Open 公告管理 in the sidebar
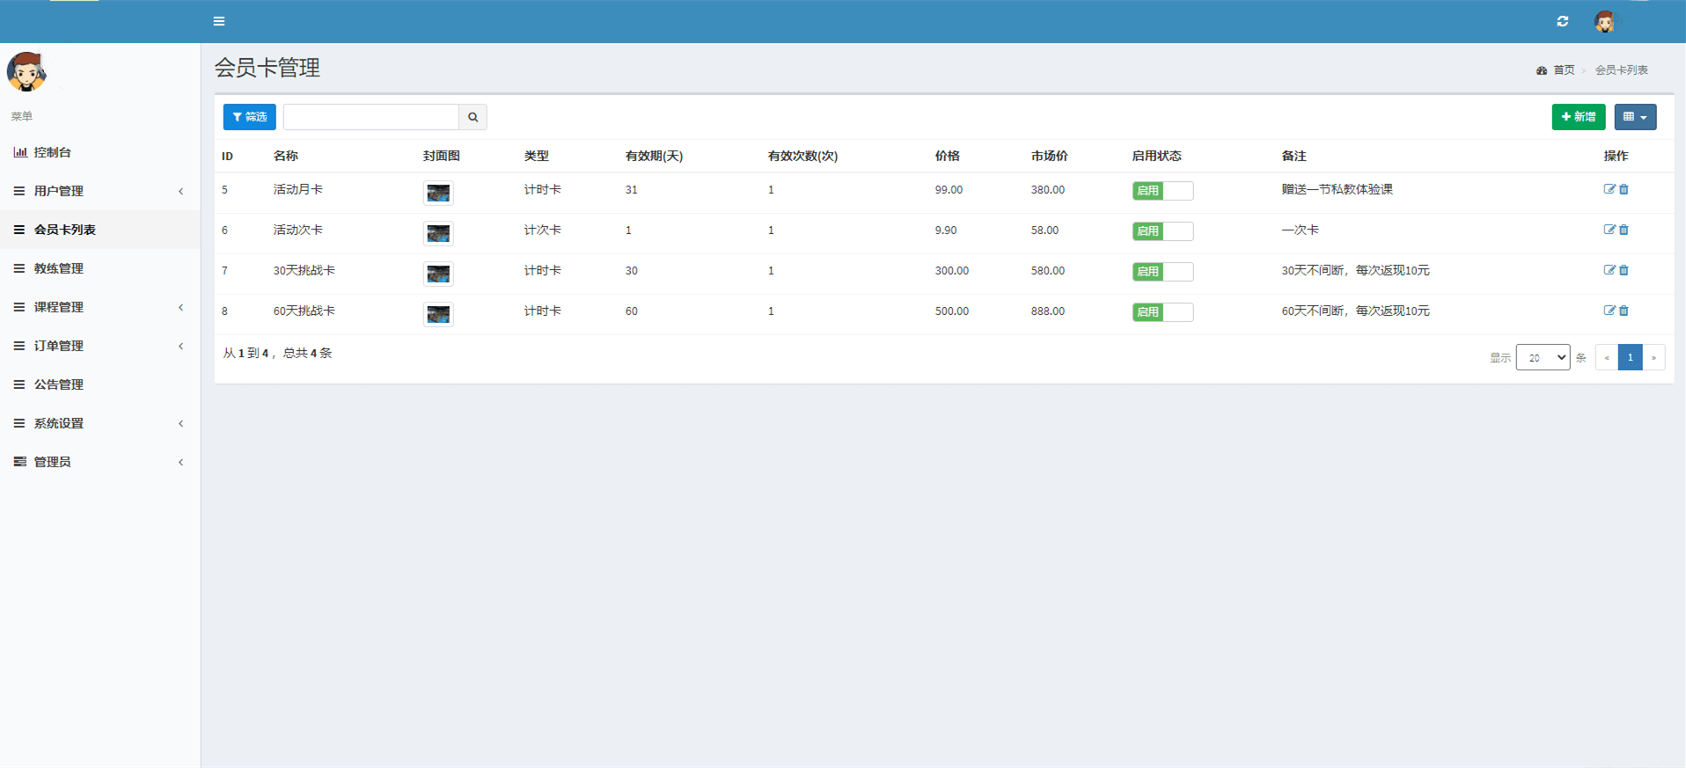1686x768 pixels. pos(99,384)
